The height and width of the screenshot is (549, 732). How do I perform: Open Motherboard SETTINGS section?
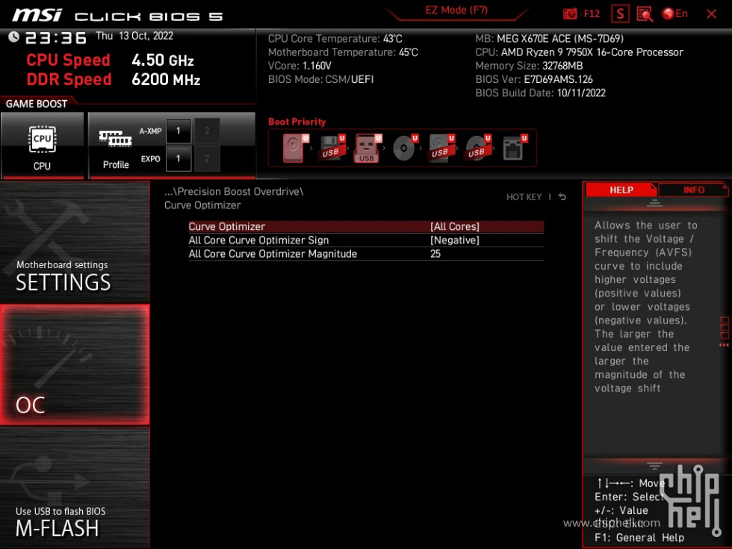(75, 242)
